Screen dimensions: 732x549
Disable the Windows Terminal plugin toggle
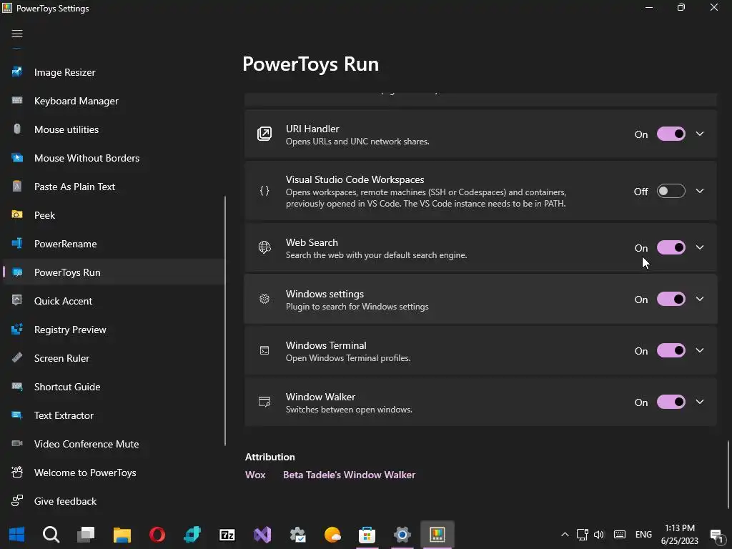(x=671, y=350)
